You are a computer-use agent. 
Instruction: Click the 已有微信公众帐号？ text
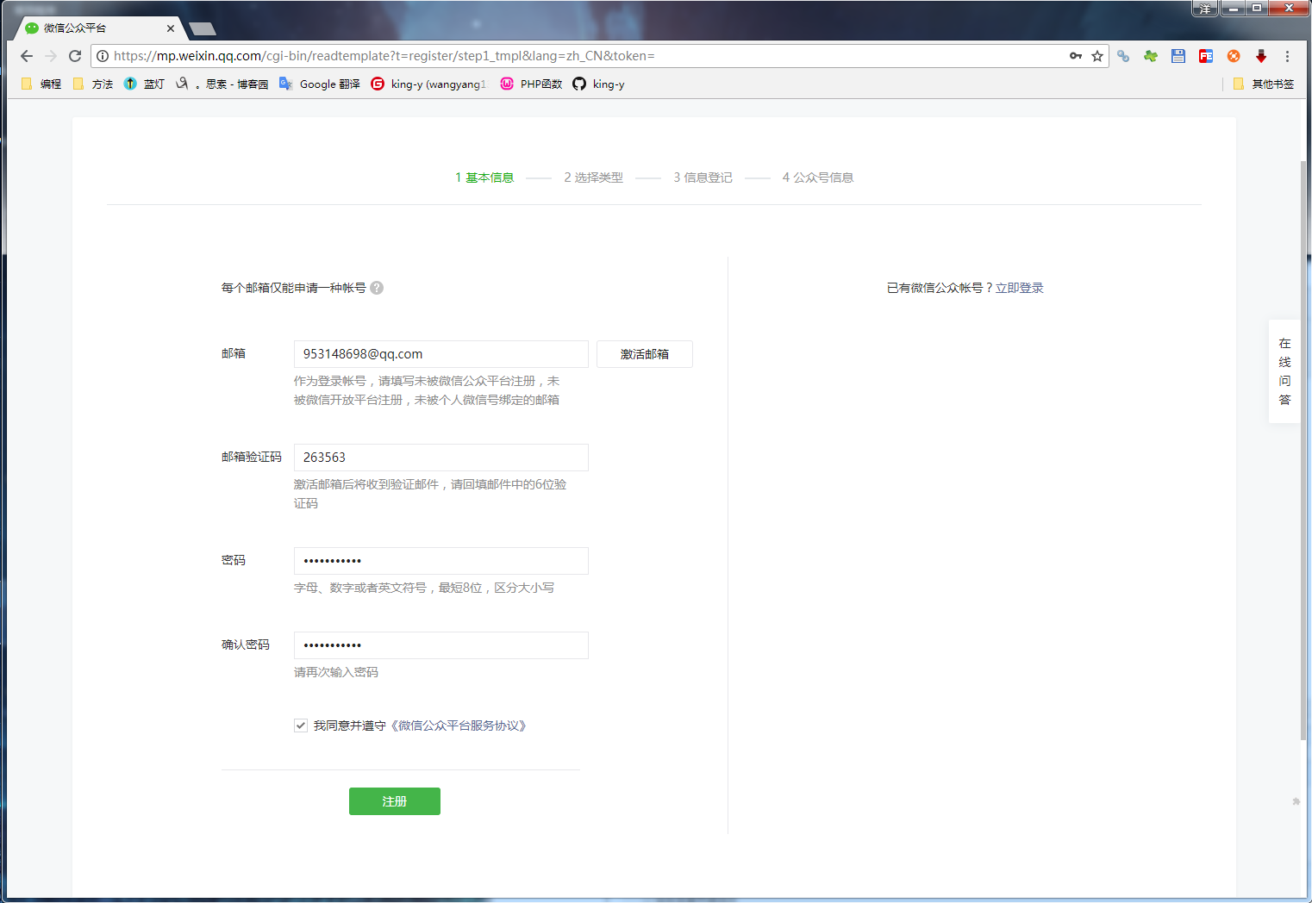click(x=940, y=288)
